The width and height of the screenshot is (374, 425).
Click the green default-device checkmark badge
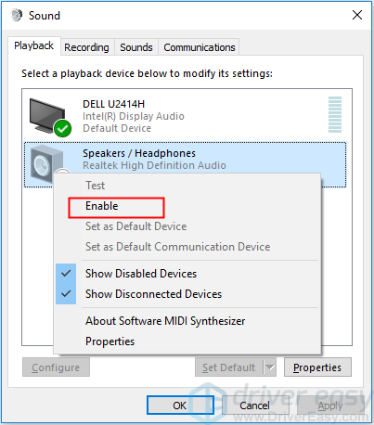tap(63, 128)
